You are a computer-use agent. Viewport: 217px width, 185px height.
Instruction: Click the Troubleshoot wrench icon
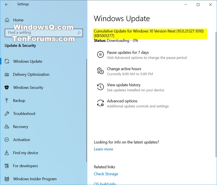pos(7,114)
